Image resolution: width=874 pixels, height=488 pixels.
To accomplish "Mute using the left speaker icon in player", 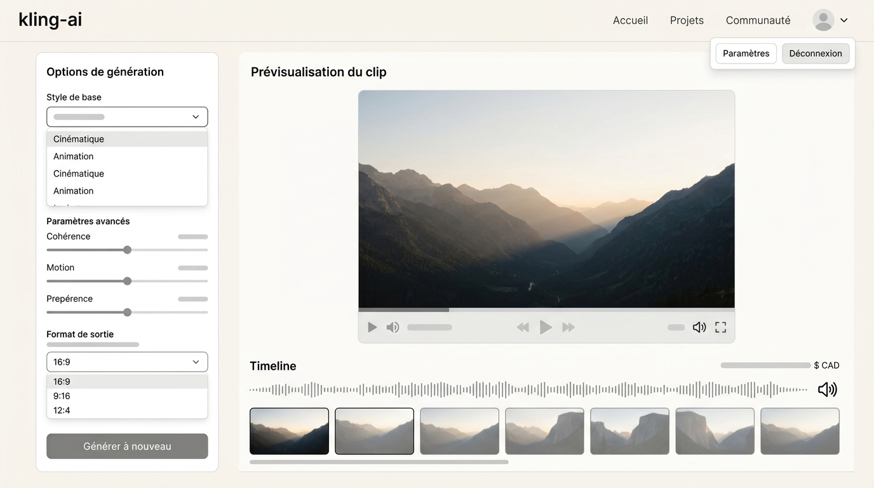I will coord(393,327).
